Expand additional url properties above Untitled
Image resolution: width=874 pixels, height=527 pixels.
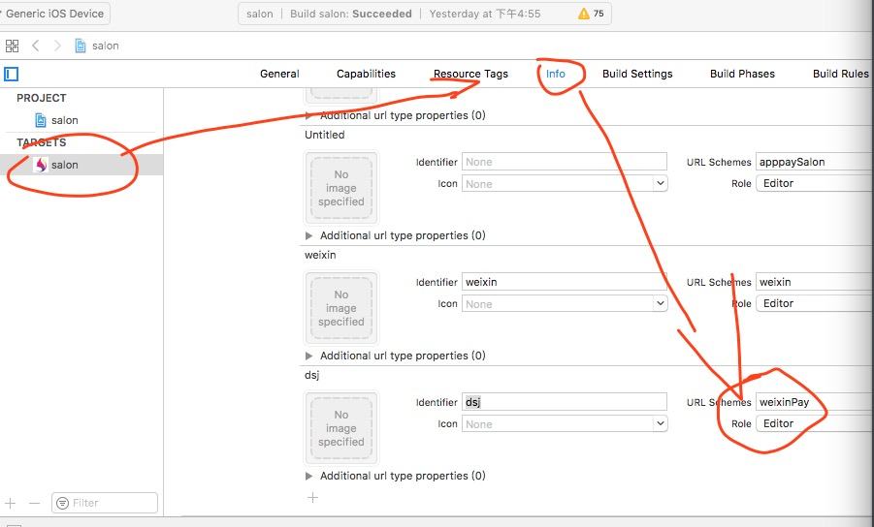tap(308, 115)
